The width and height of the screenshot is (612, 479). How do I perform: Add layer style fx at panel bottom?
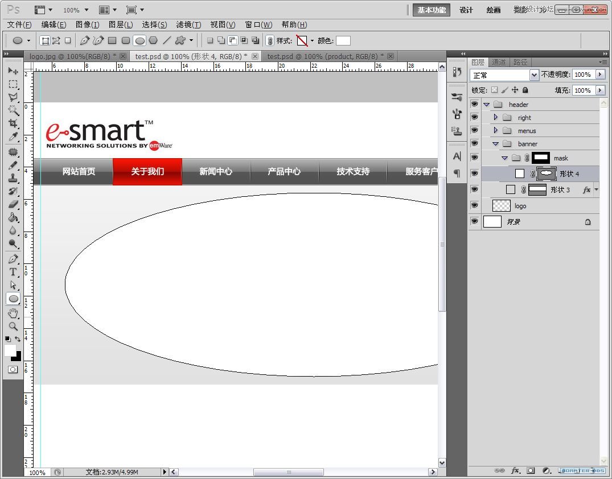coord(515,471)
